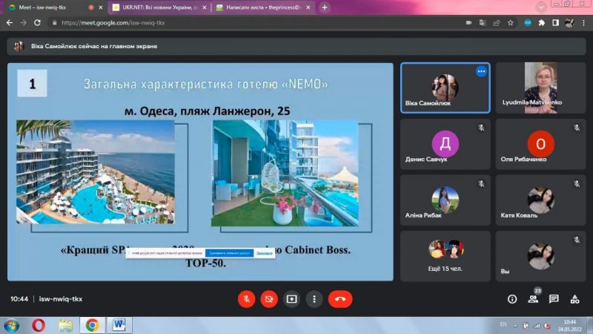Open the tab search dropdown arrow
Viewport: 593px width, 334px height.
541,7
